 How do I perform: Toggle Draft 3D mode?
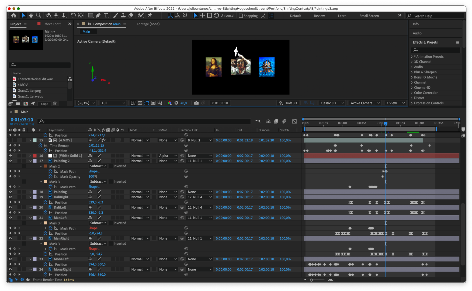tap(288, 103)
